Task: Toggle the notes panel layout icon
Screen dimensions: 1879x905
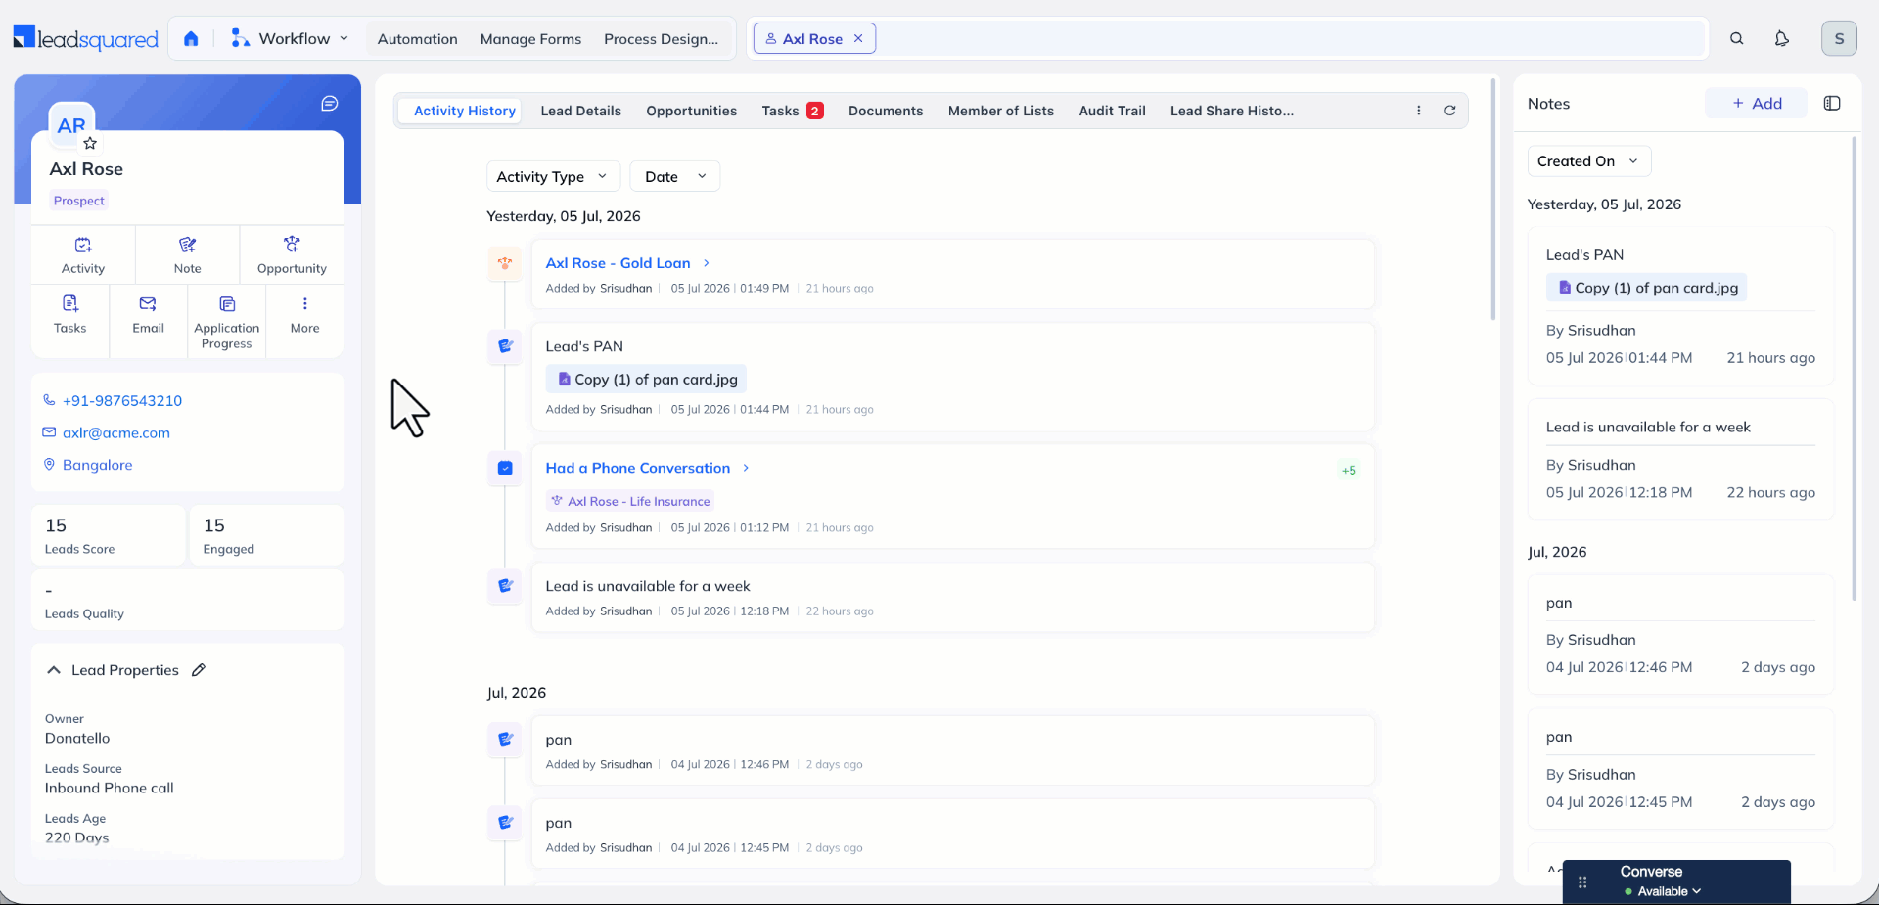Action: coord(1832,103)
